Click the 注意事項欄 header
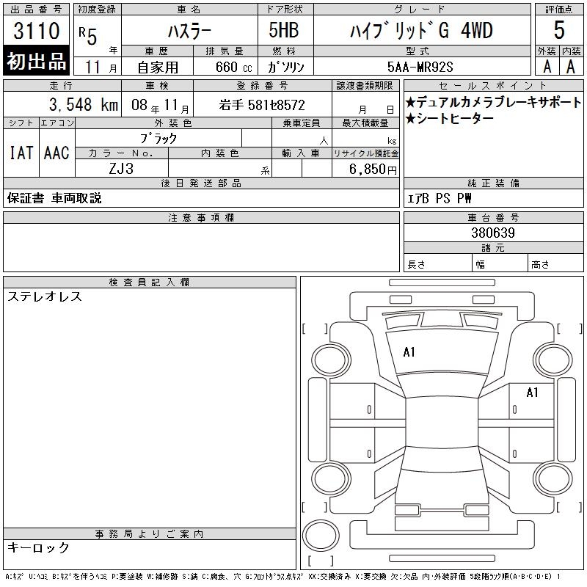 pos(201,217)
